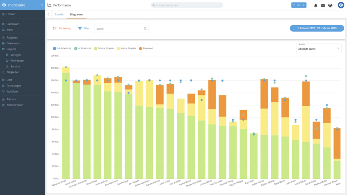This screenshot has width=347, height=195.
Task: Toggle the Interne Projekte yellow legend swatch
Action: [x=118, y=48]
